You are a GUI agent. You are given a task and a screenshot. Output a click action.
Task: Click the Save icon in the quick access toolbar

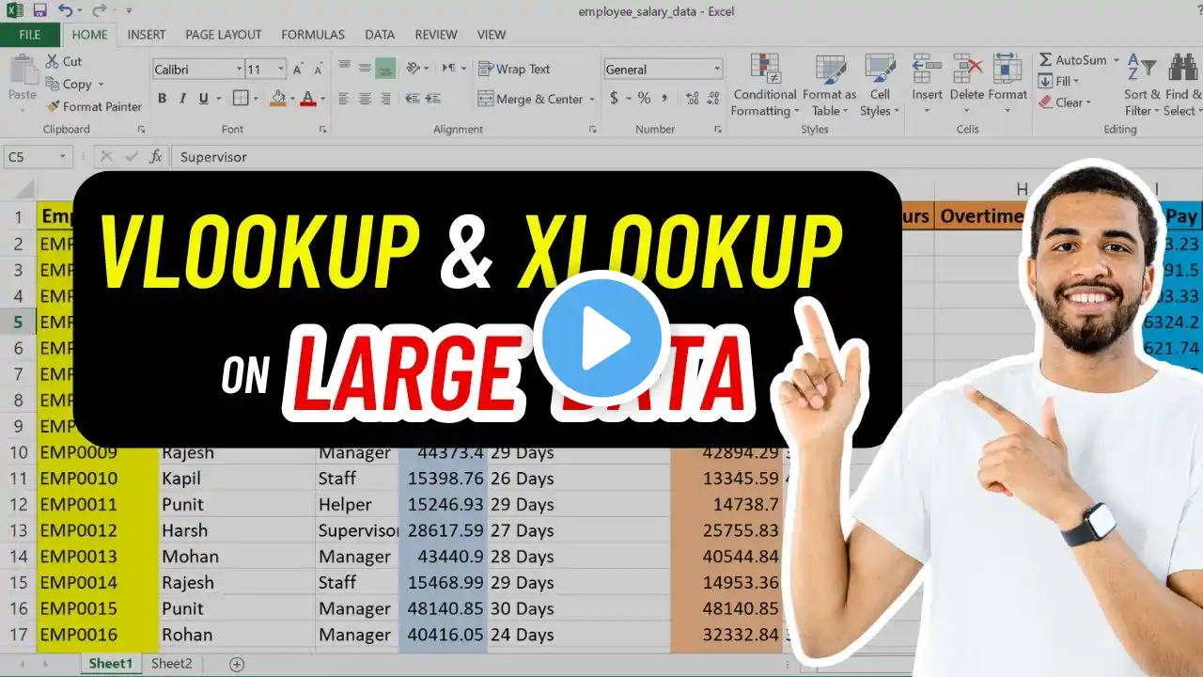pos(39,11)
